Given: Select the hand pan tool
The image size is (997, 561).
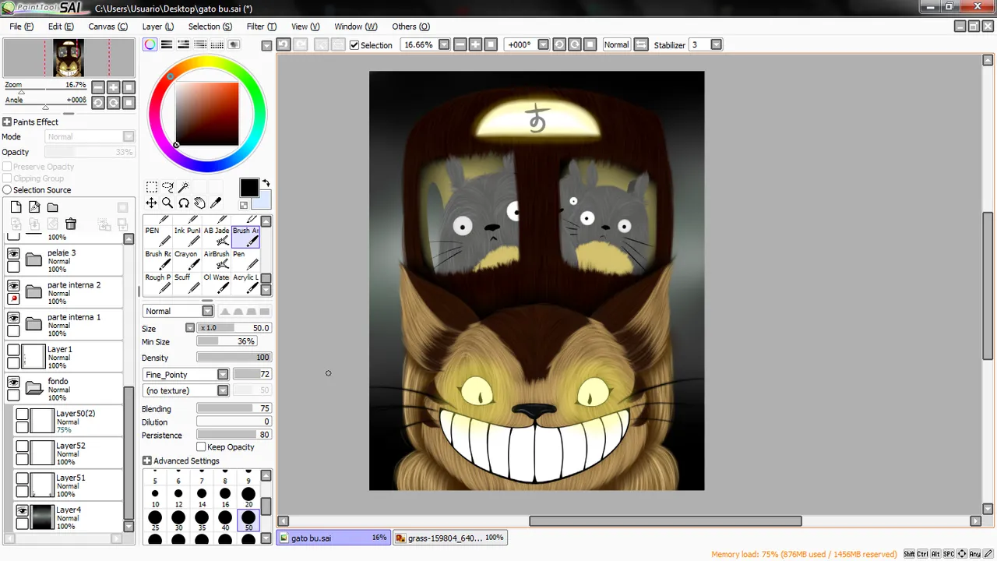Looking at the screenshot, I should [199, 203].
